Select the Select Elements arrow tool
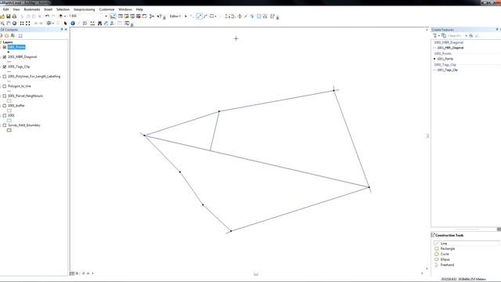 [x=65, y=23]
